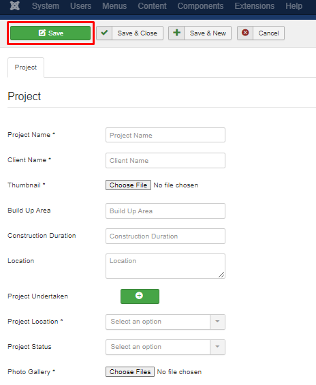Click the Joomla logo icon
The image size is (316, 385).
coord(15,5)
